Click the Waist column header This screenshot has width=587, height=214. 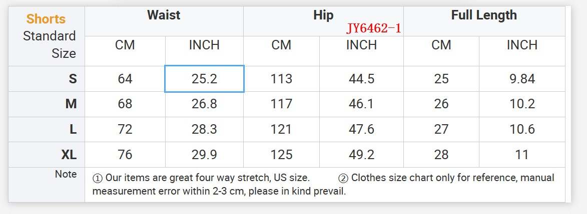click(164, 15)
